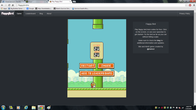Open the Leaderboard nav item
The height and width of the screenshot is (110, 196).
30,13
